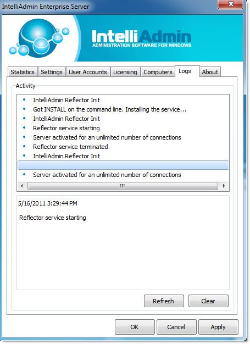250x344 pixels.
Task: Select 'Got INSTALL on the command line' entry
Action: pyautogui.click(x=123, y=109)
